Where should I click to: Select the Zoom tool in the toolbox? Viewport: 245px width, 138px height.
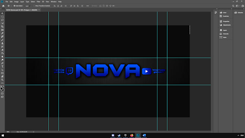click(x=2, y=80)
